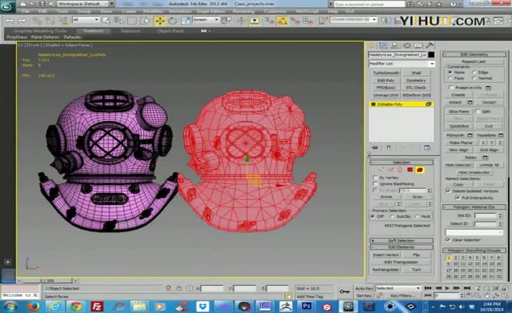Open Create Selection Set dropdown
Image resolution: width=512 pixels, height=313 pixels.
[354, 20]
